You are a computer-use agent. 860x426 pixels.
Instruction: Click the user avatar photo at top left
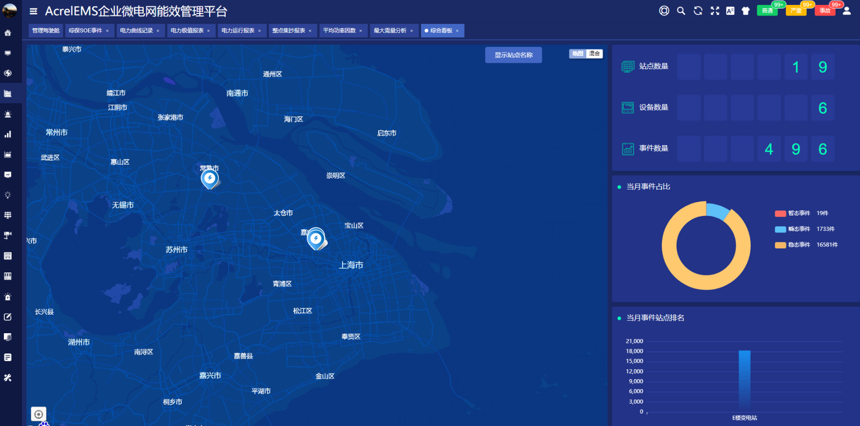(9, 10)
